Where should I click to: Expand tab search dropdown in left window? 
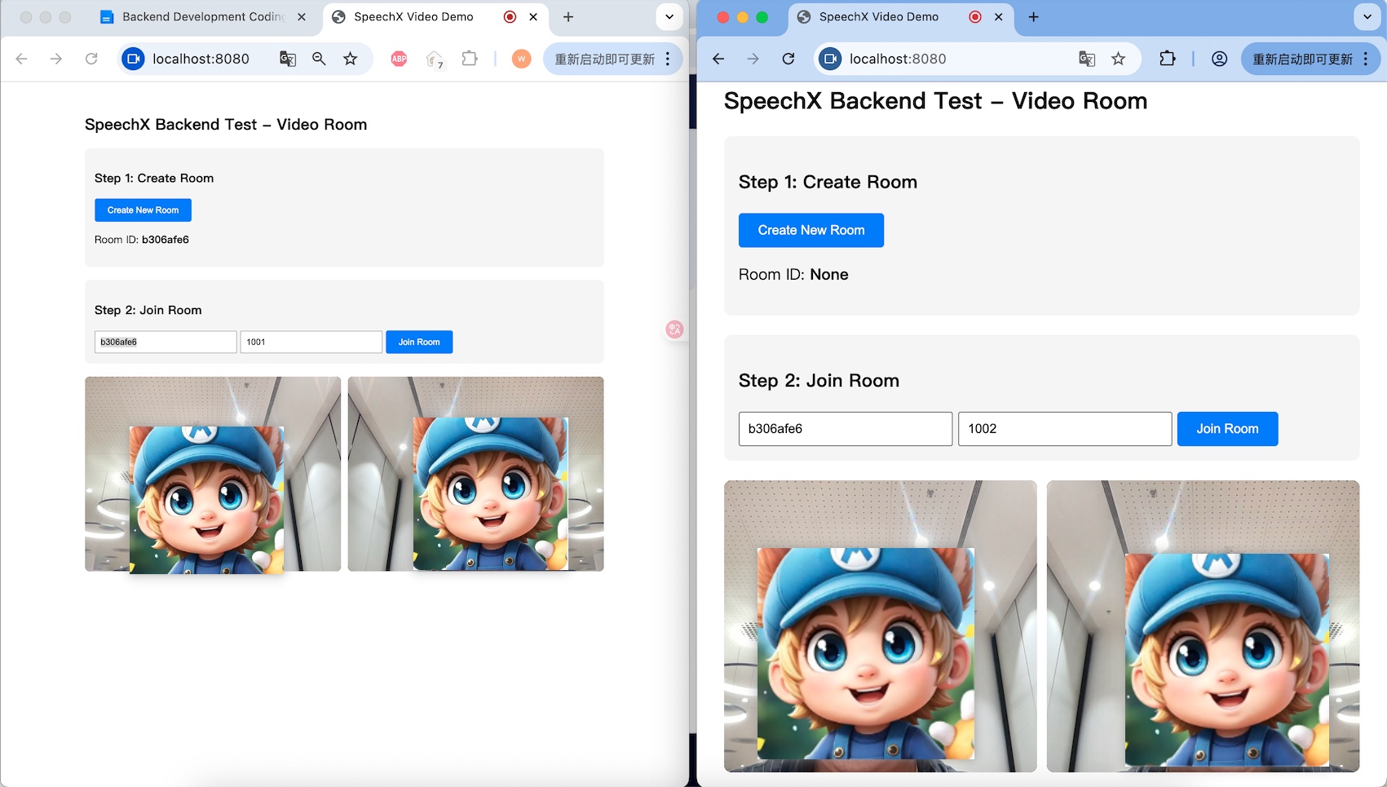pos(669,17)
